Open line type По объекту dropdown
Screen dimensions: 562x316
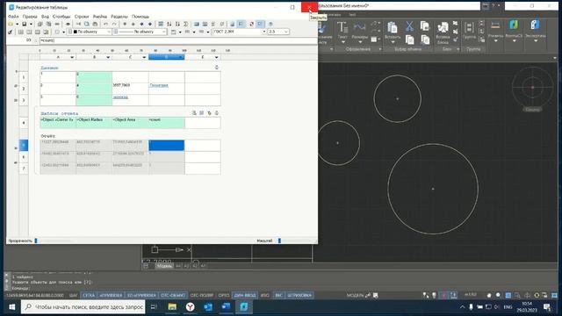[140, 32]
